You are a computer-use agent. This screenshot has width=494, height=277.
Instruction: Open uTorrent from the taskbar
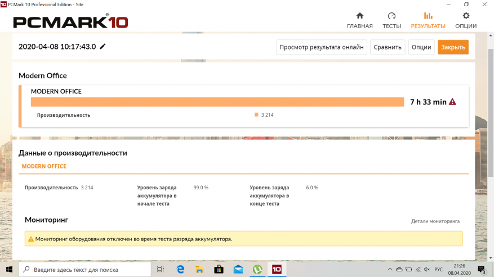257,270
